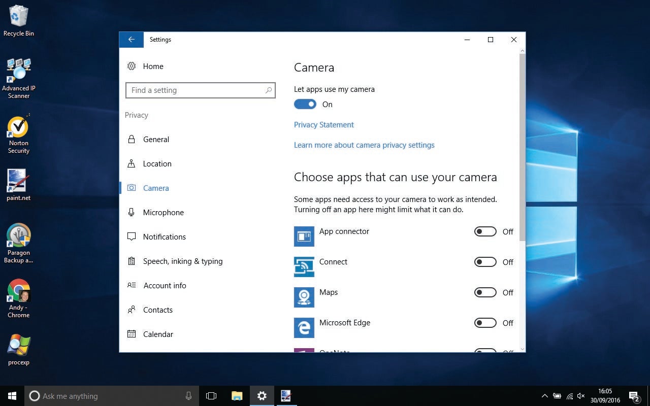
Task: Click the Settings gear taskbar button
Action: [x=262, y=396]
